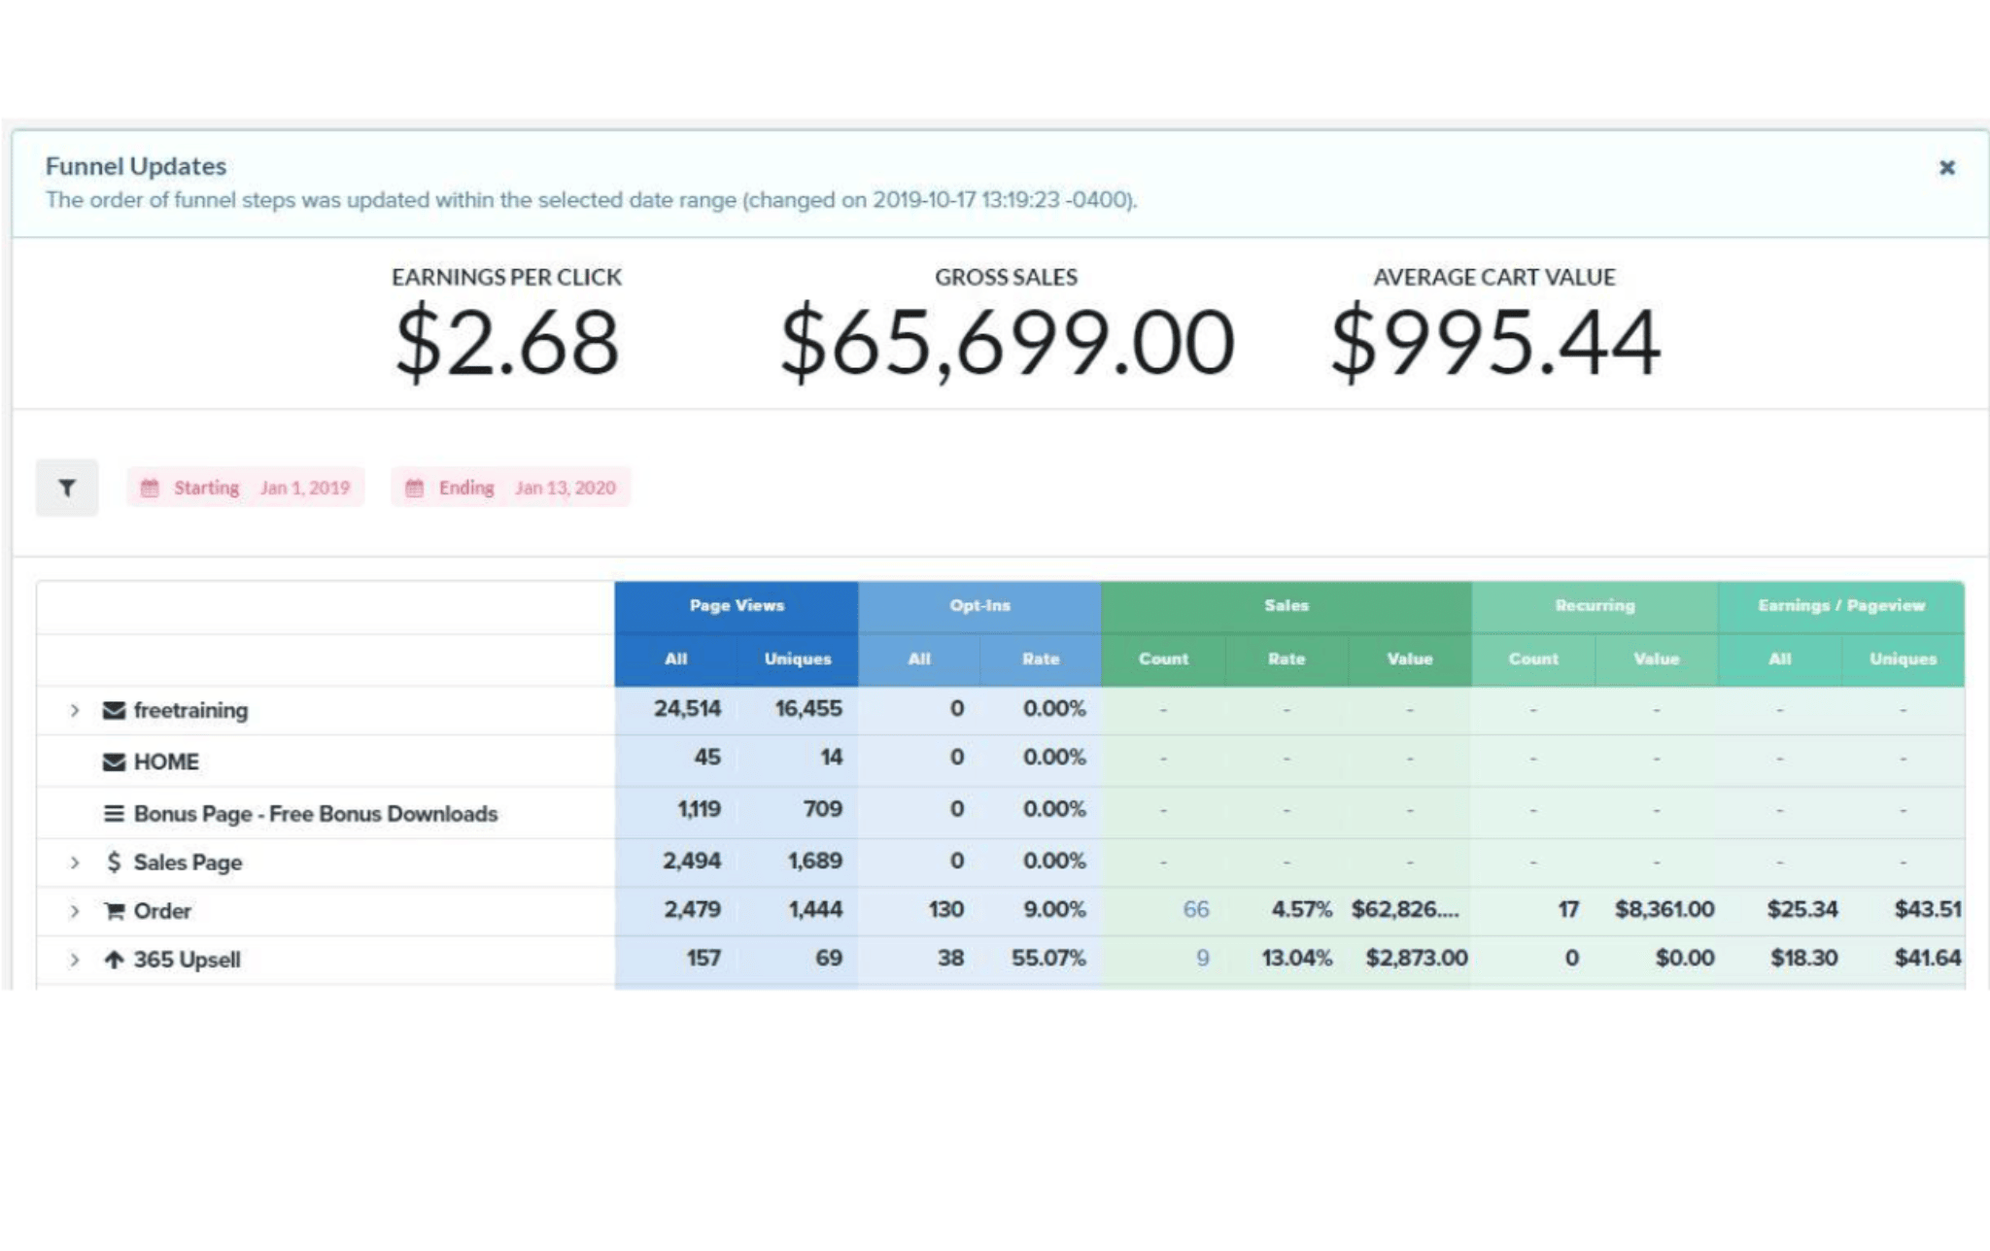The image size is (1990, 1251).
Task: Open the Order sales count link 66
Action: pos(1195,909)
